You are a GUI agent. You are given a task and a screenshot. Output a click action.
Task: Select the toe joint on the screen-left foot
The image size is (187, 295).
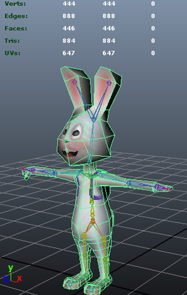pyautogui.click(x=70, y=284)
